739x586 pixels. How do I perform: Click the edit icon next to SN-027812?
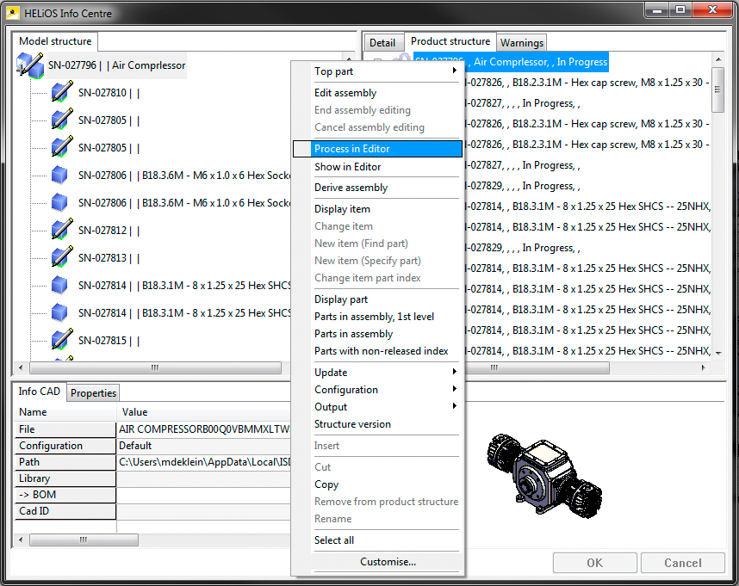coord(60,230)
